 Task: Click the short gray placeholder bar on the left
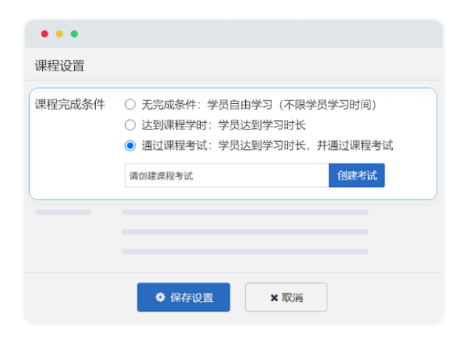coord(63,212)
